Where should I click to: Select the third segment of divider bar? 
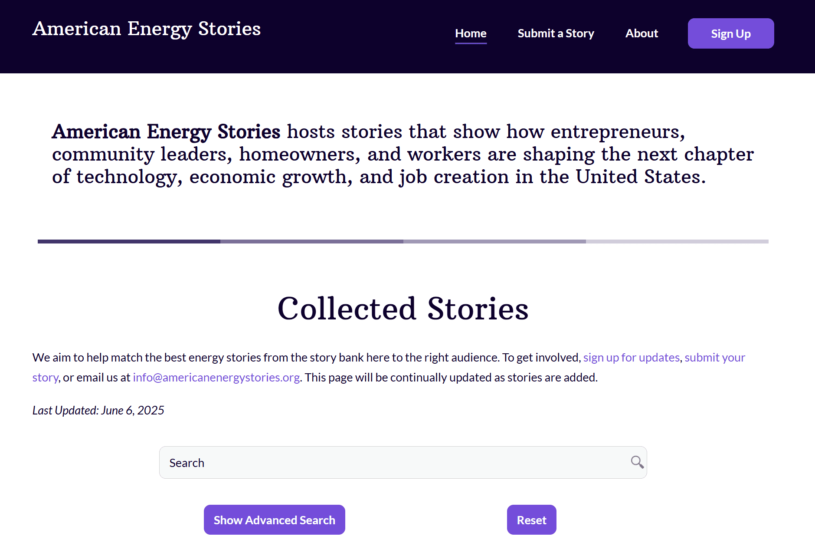pyautogui.click(x=494, y=241)
